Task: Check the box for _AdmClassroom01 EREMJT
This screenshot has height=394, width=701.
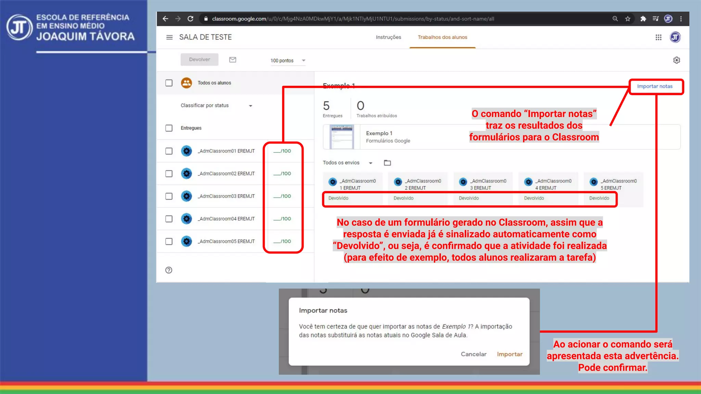Action: click(x=169, y=151)
